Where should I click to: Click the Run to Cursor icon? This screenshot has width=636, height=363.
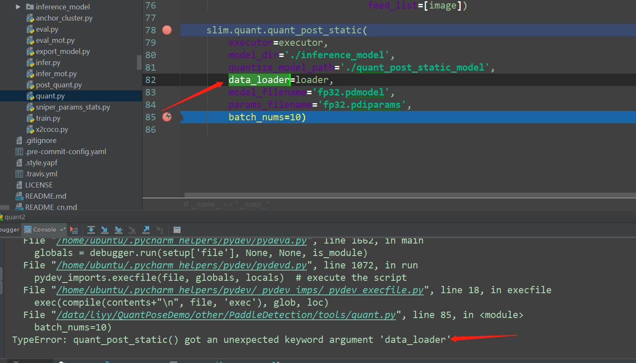(x=160, y=230)
